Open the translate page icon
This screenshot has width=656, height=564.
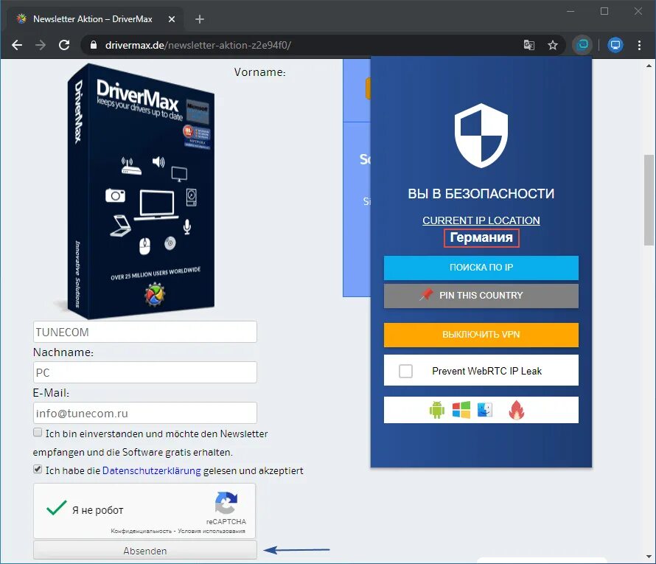coord(528,45)
